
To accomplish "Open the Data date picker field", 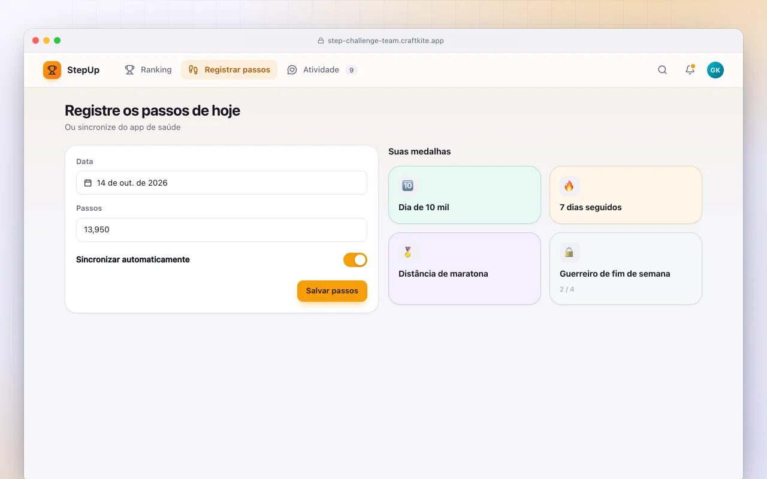I will pyautogui.click(x=222, y=183).
